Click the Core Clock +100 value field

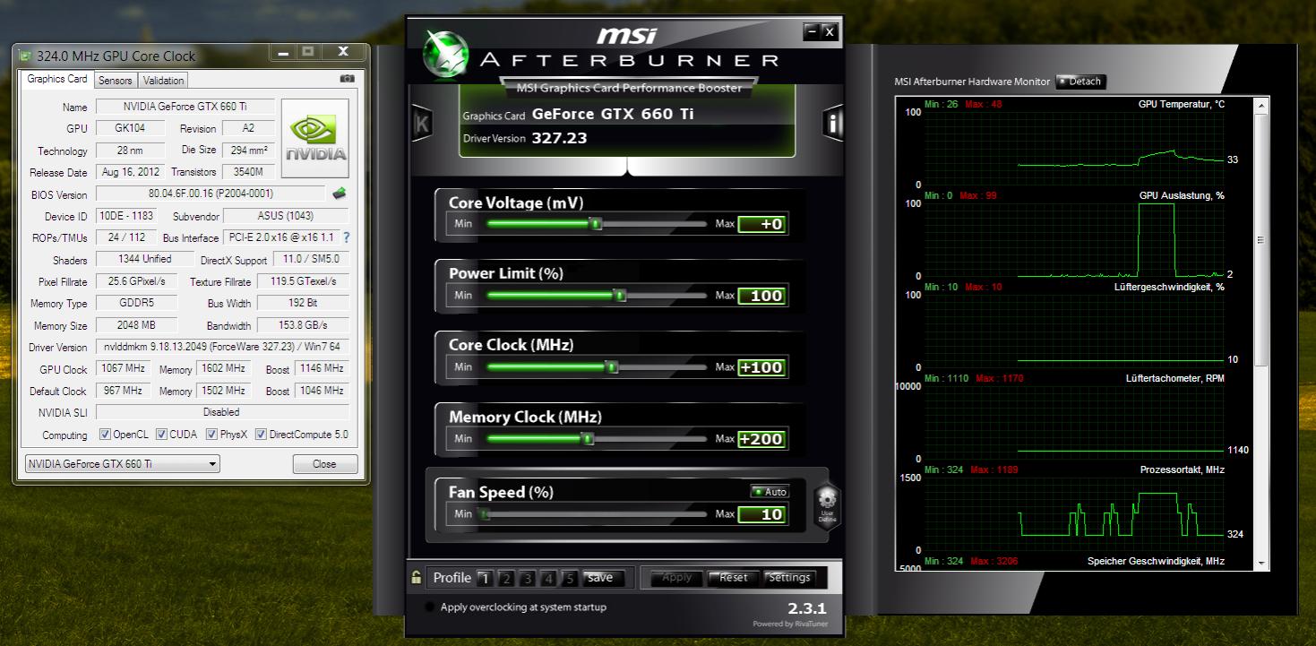point(761,367)
